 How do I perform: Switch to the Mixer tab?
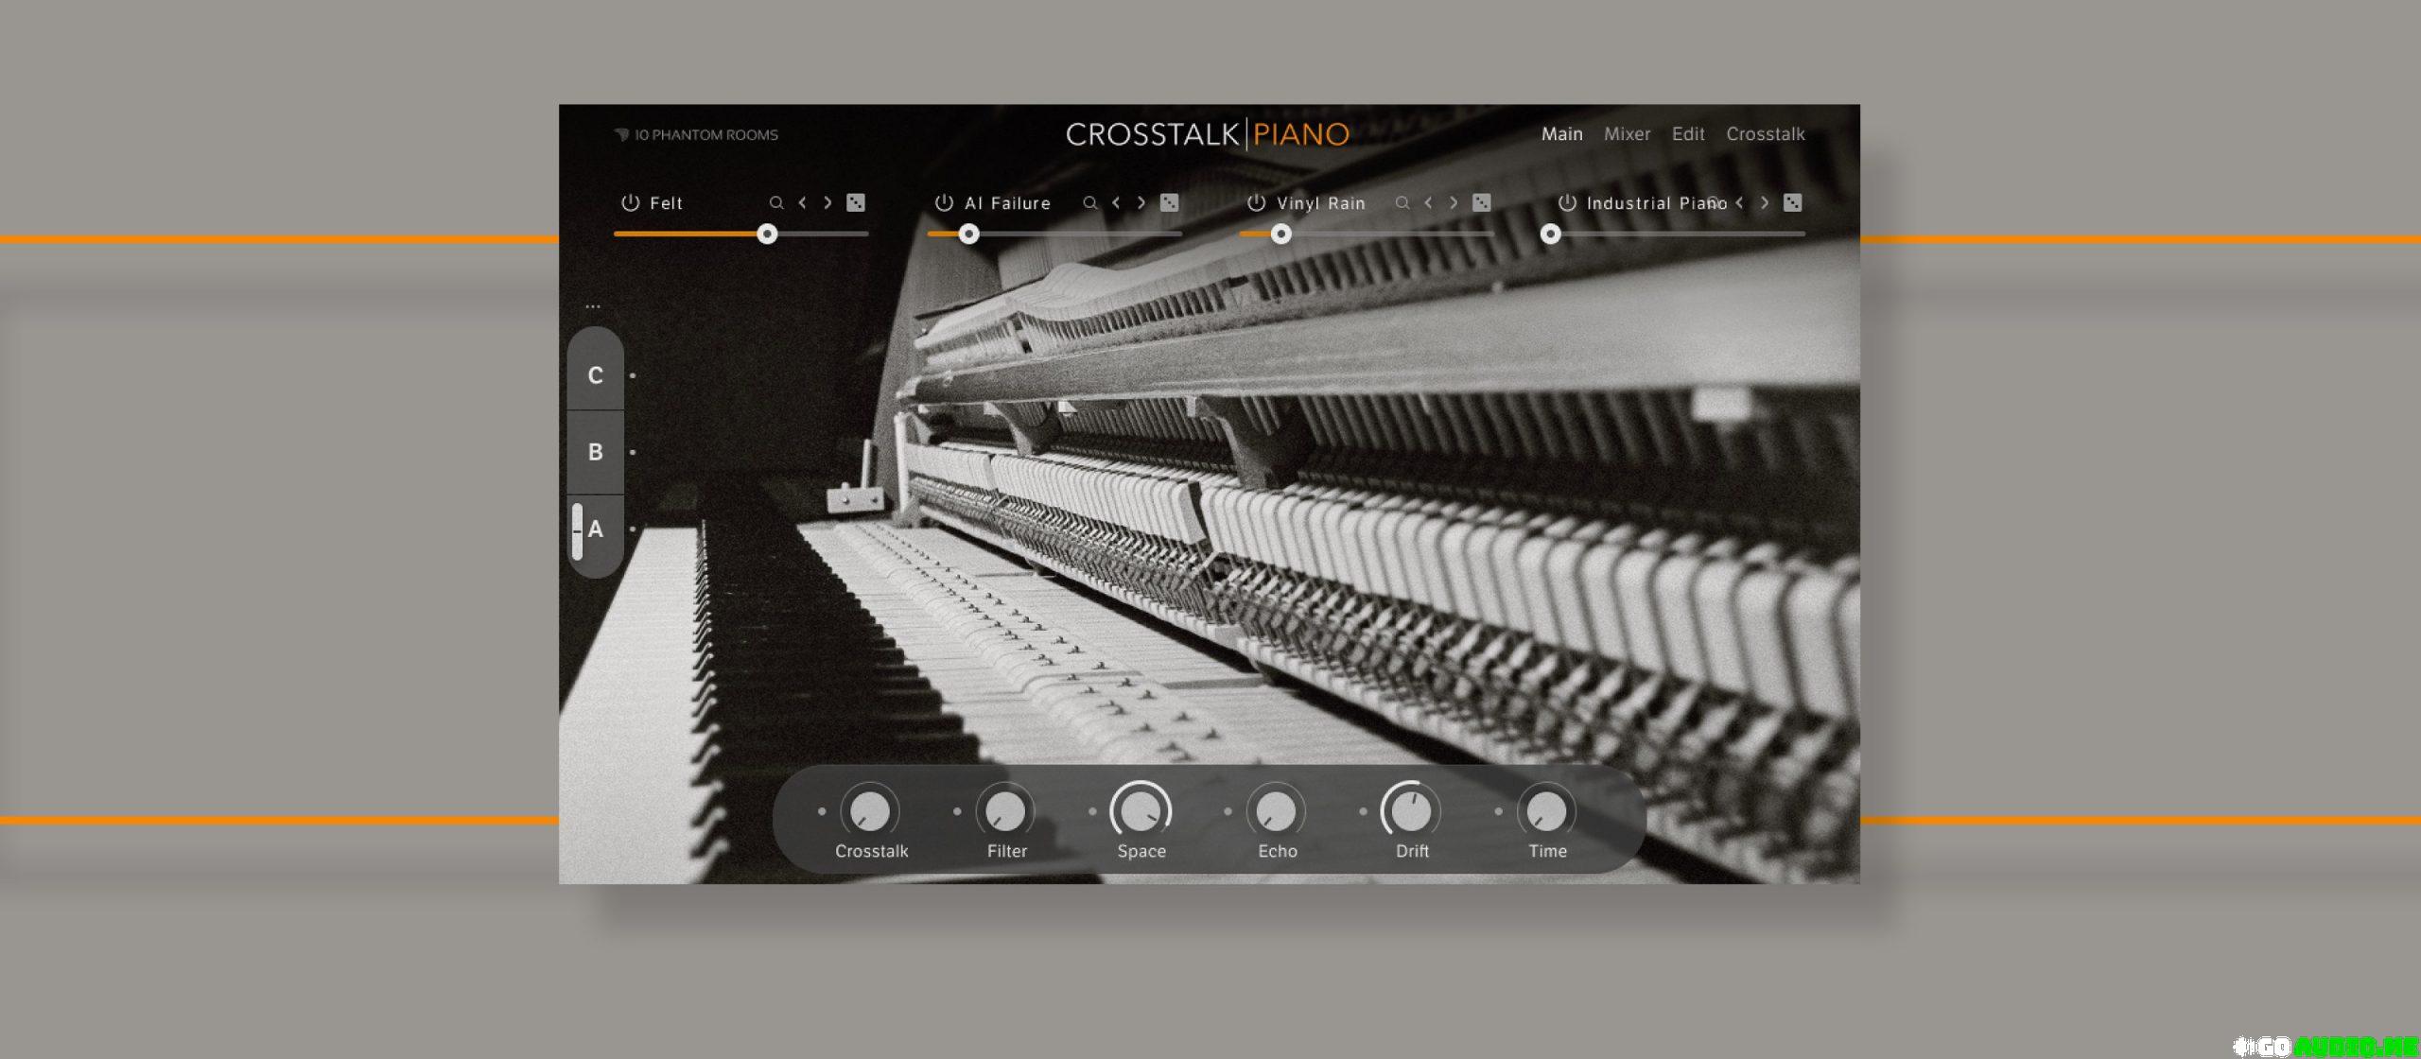(x=1627, y=134)
